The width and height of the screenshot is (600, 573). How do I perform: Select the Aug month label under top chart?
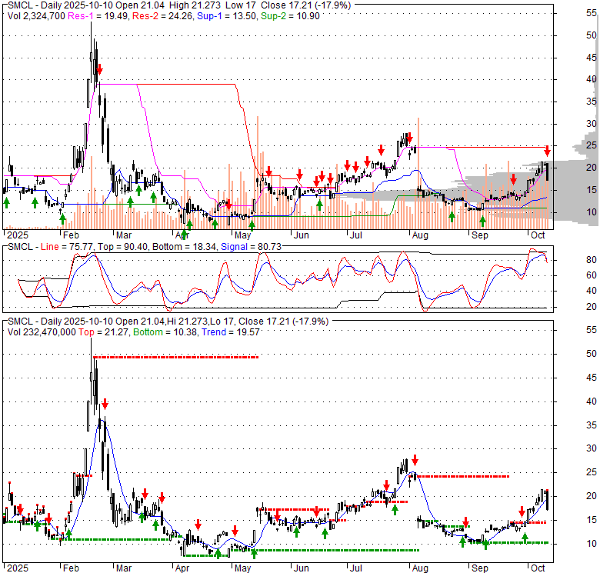420,234
